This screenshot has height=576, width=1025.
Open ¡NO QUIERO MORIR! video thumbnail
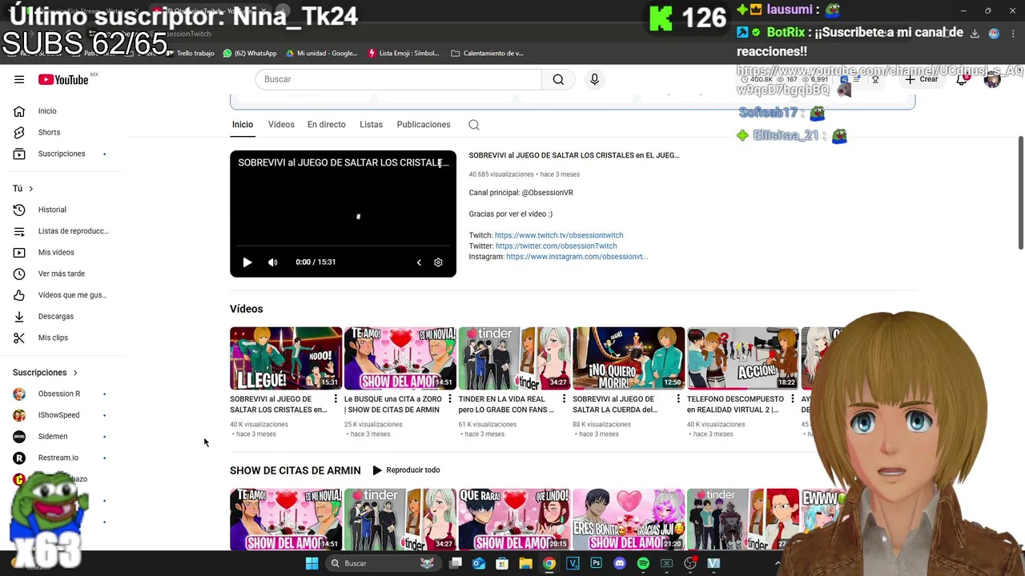click(629, 358)
